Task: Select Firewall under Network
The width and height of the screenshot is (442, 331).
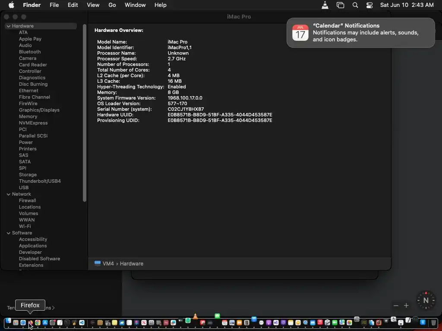Action: click(27, 201)
